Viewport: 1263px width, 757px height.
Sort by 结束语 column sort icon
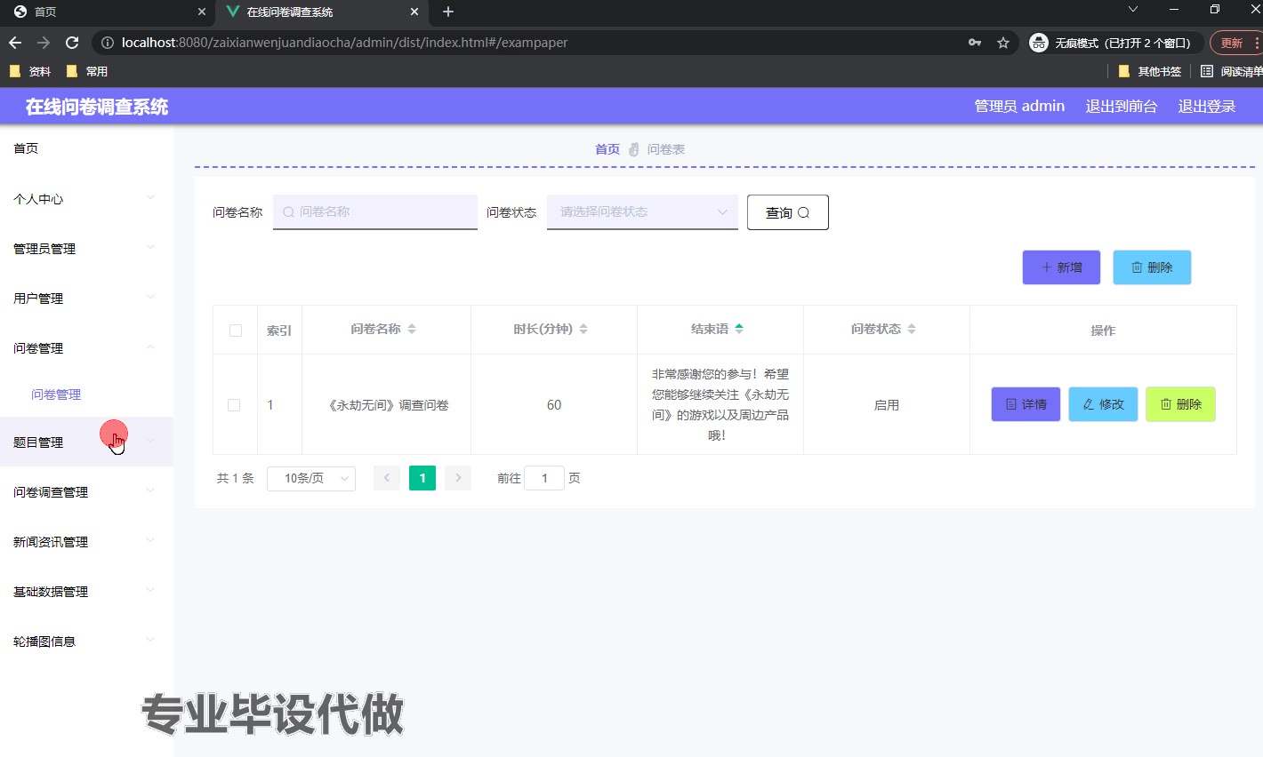(739, 329)
